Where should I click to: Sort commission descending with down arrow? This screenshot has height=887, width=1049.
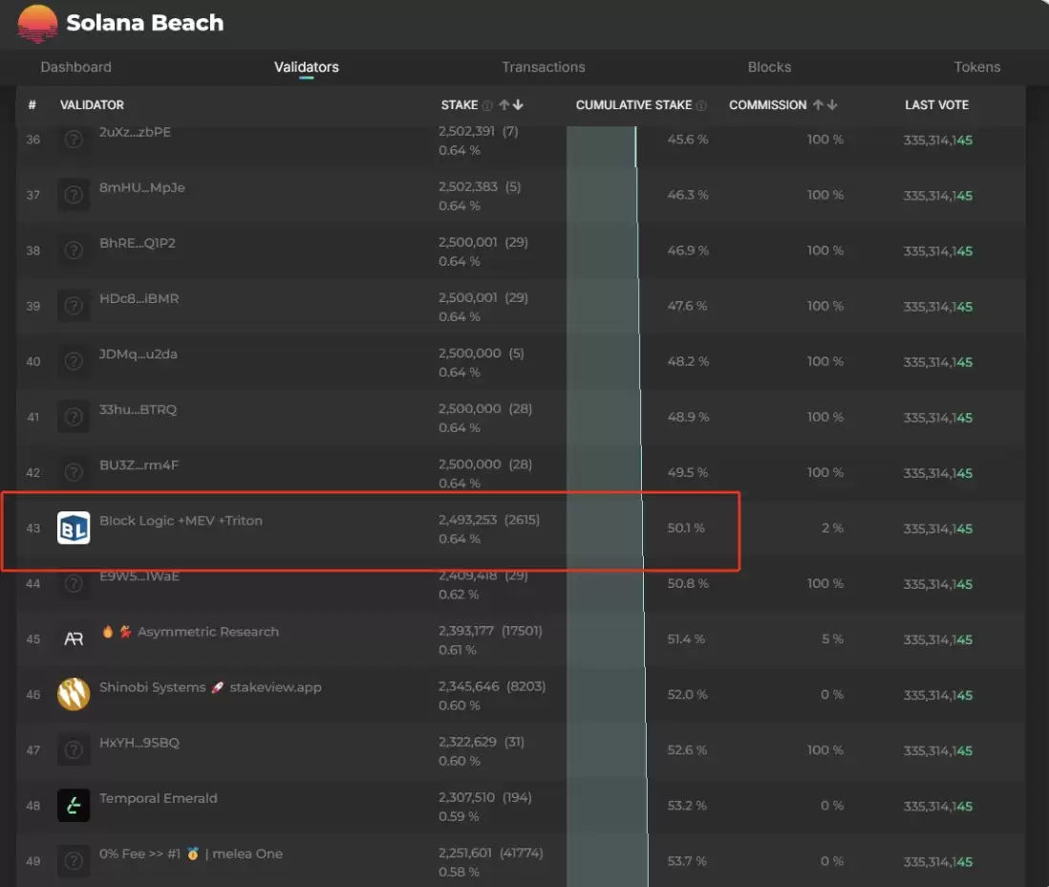pyautogui.click(x=832, y=105)
